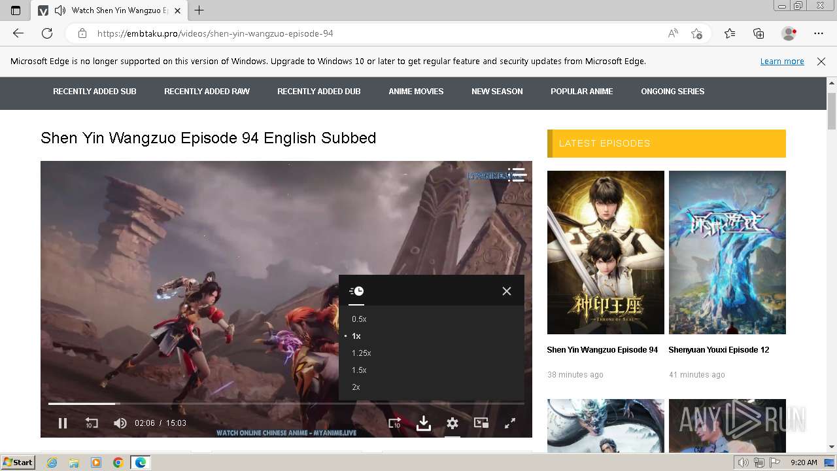Image resolution: width=837 pixels, height=471 pixels.
Task: Click Learn more about Edge support
Action: (782, 61)
